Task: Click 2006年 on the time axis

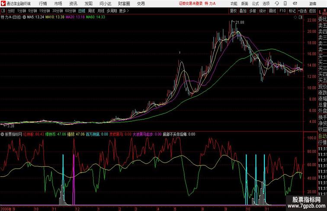Action: click(6, 209)
